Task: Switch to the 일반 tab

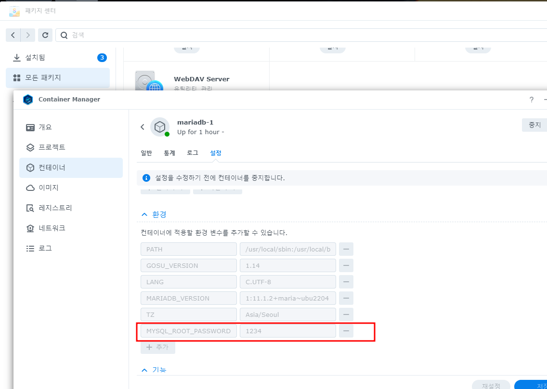Action: click(x=146, y=153)
